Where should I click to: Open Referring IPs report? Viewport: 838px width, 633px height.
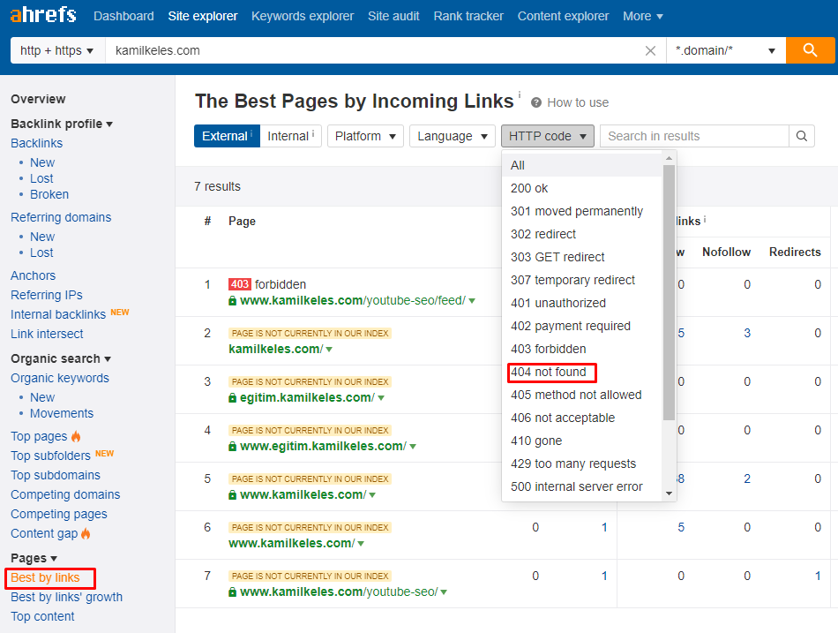click(x=47, y=295)
